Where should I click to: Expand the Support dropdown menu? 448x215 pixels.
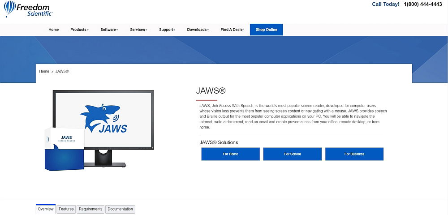(x=167, y=30)
